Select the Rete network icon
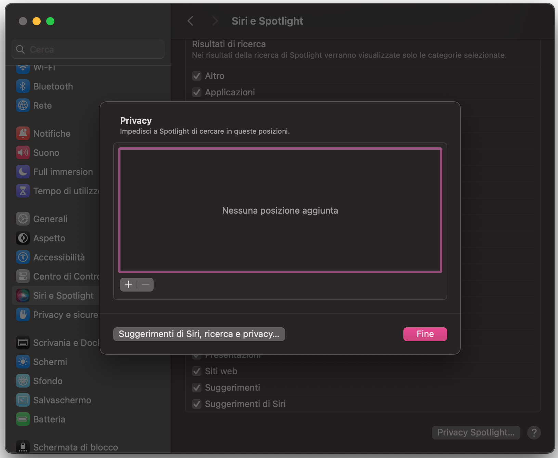This screenshot has width=558, height=458. (x=23, y=105)
